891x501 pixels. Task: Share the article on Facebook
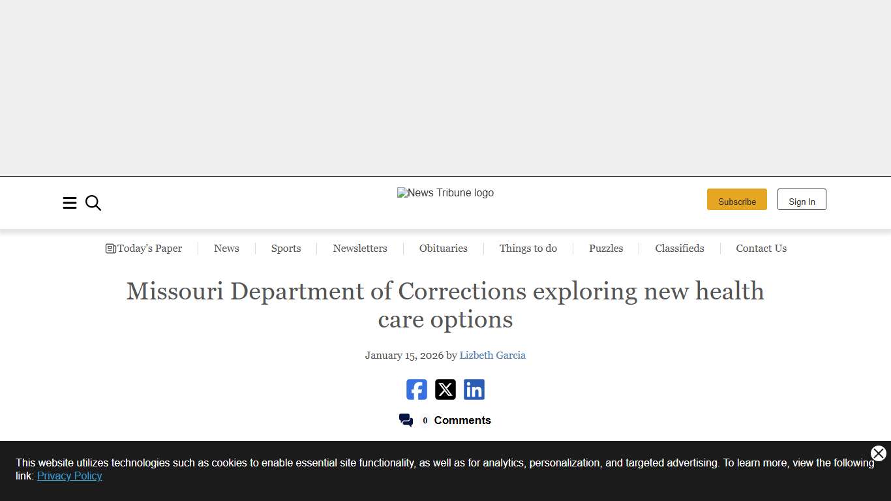click(416, 389)
